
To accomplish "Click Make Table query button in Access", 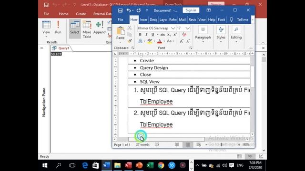I will 87,29.
